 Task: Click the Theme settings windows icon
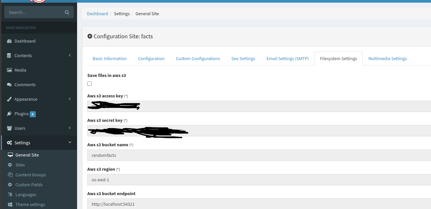click(10, 204)
